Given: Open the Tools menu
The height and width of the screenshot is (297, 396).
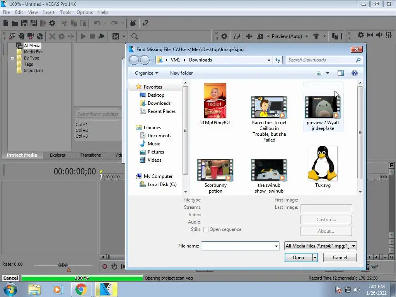Looking at the screenshot, I should pyautogui.click(x=65, y=12).
